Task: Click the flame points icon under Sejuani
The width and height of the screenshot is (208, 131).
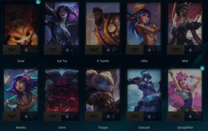Action: coord(149,116)
